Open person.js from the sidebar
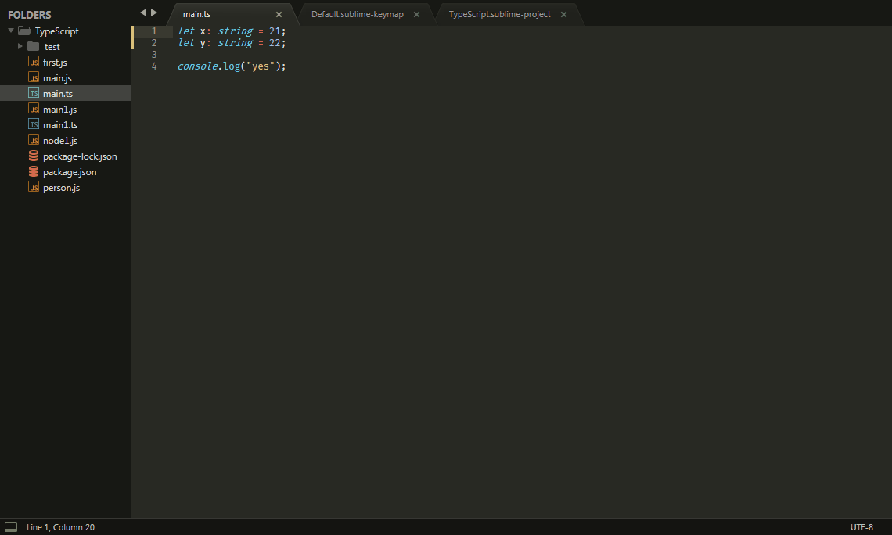 62,187
